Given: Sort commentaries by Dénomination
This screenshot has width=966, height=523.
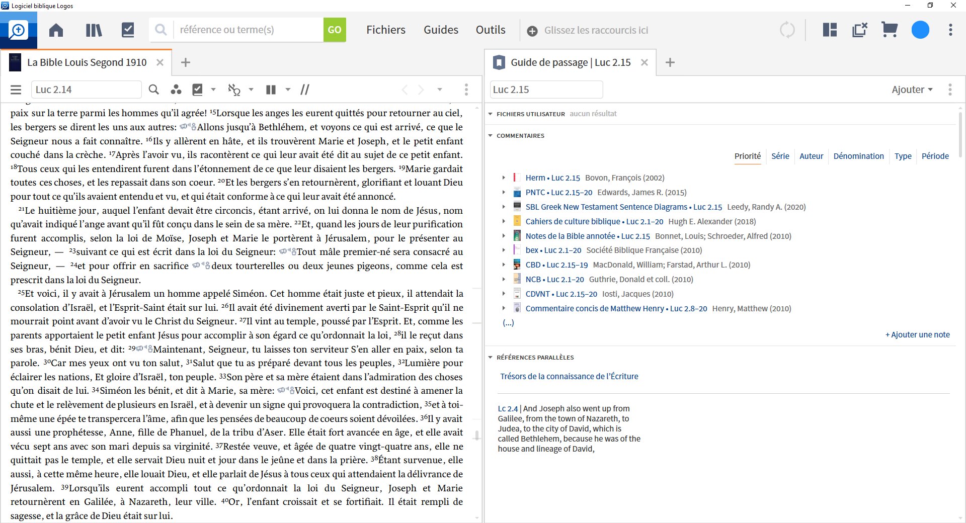Looking at the screenshot, I should 858,156.
